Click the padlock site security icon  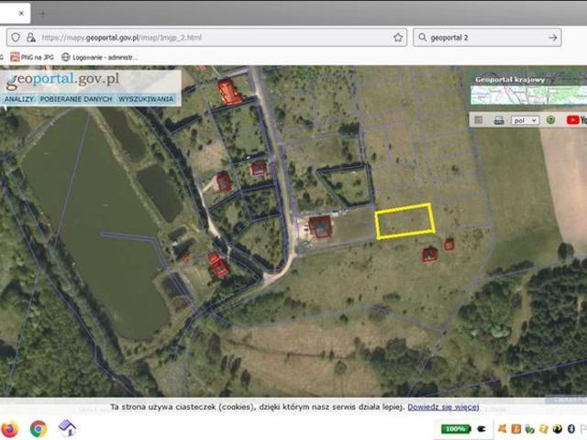pos(30,38)
